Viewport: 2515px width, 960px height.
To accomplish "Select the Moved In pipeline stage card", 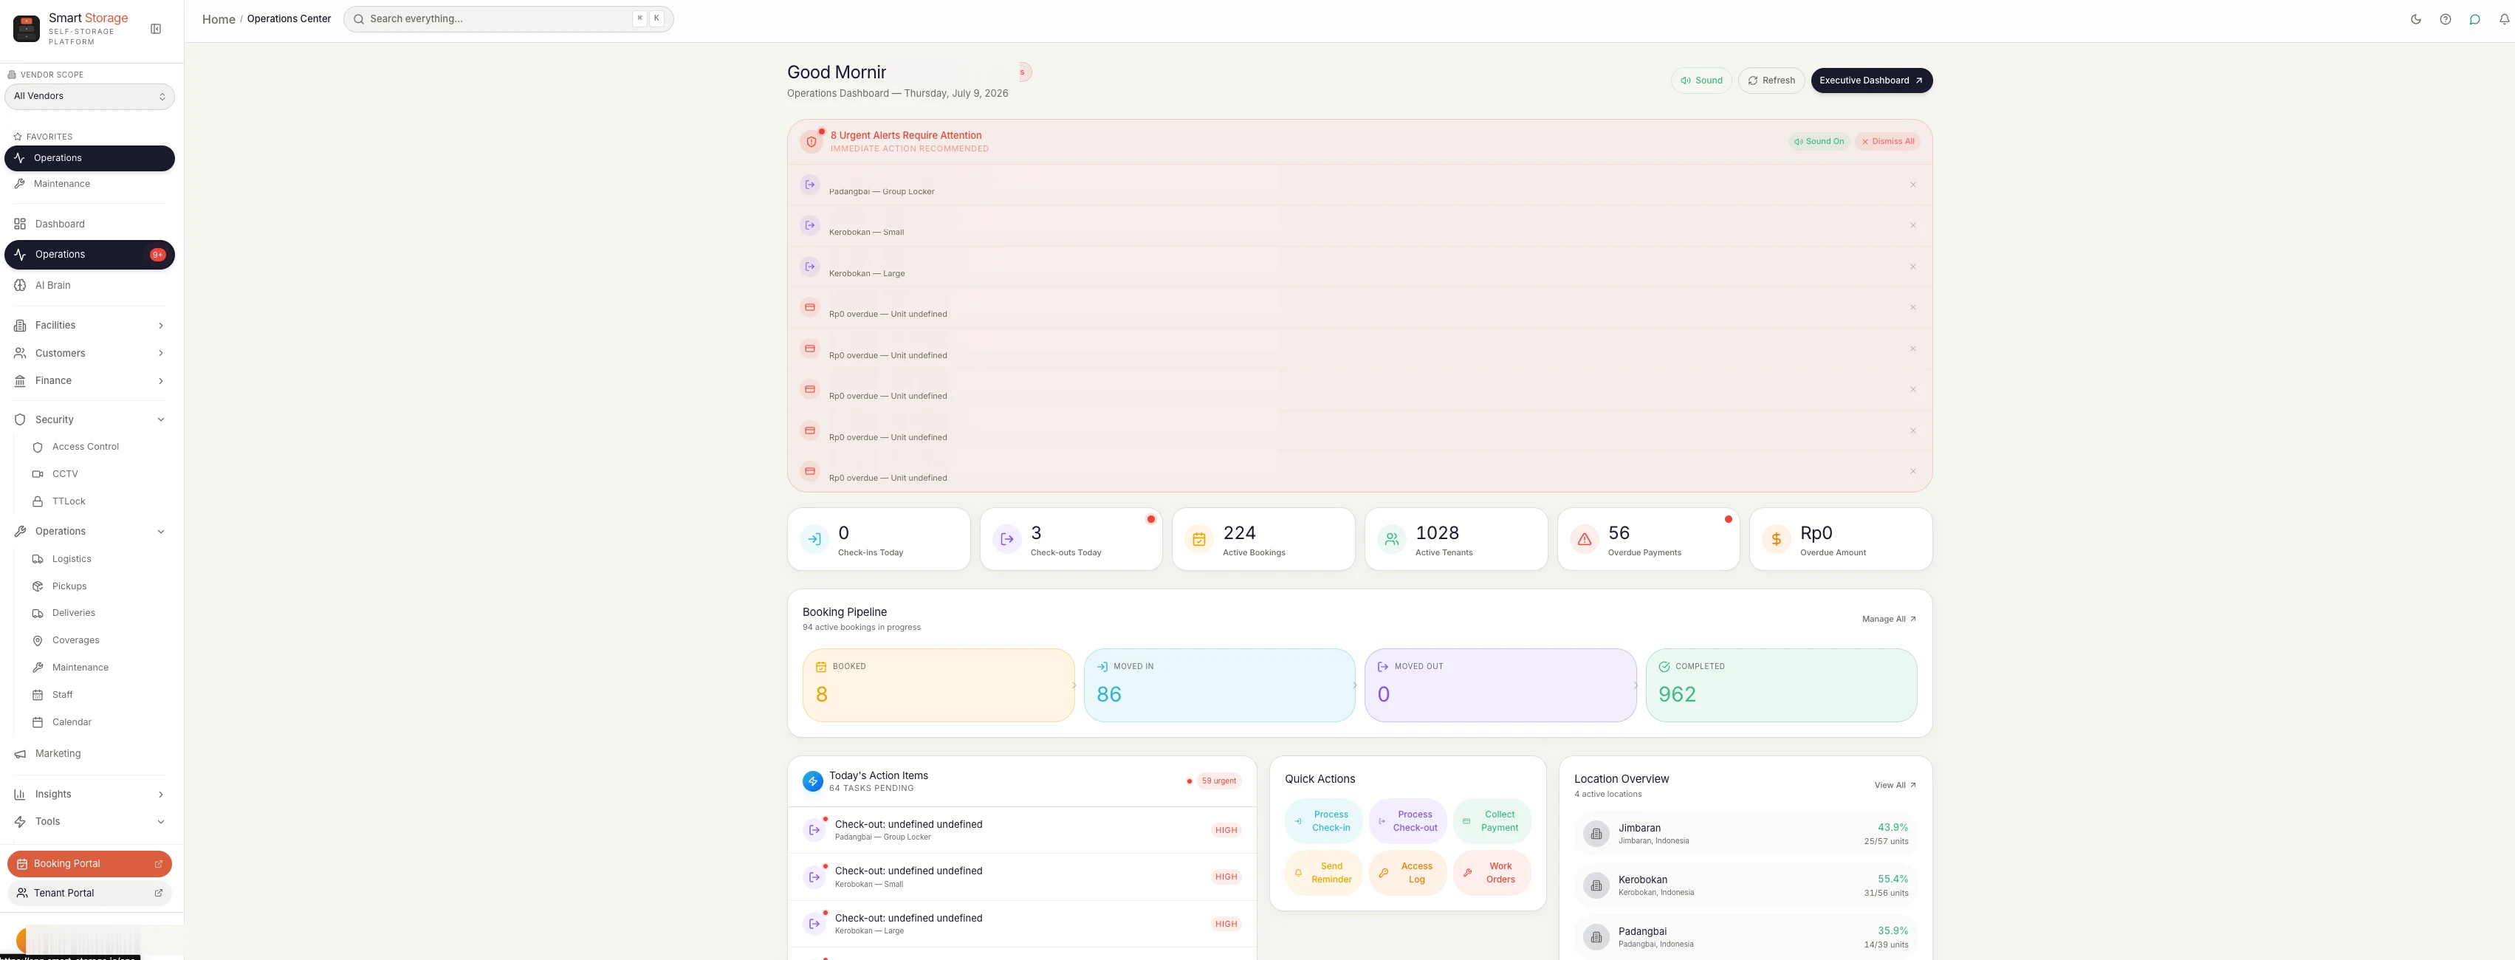I will (x=1218, y=685).
